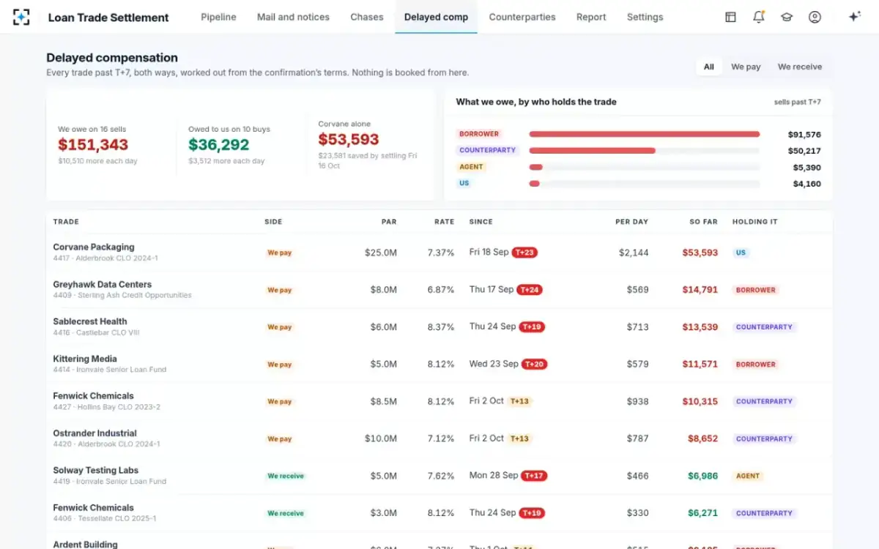
Task: Launch the sparkle AI assistant icon
Action: coord(854,17)
